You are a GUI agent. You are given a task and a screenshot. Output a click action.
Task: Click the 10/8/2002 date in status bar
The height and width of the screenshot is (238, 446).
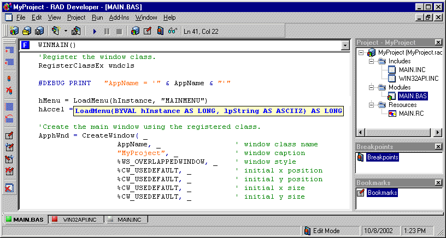[x=380, y=230]
